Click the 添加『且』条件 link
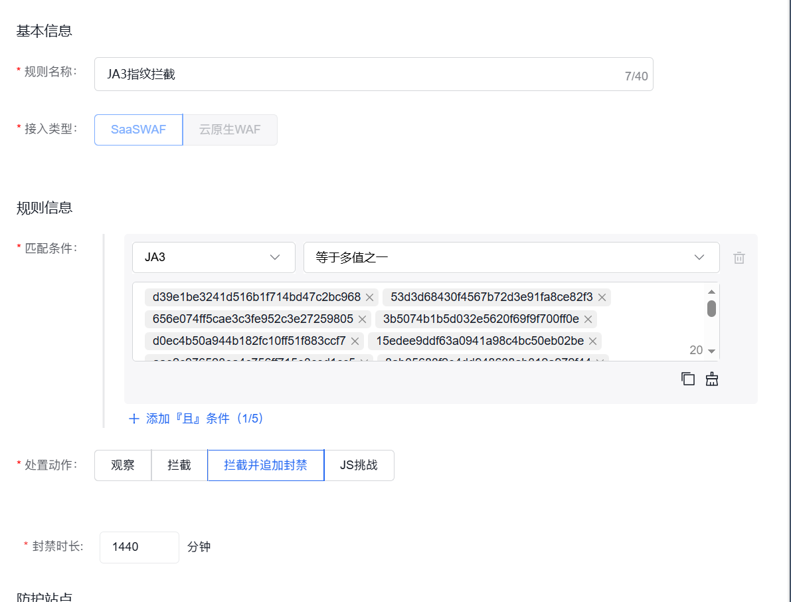The height and width of the screenshot is (602, 791). (x=196, y=419)
